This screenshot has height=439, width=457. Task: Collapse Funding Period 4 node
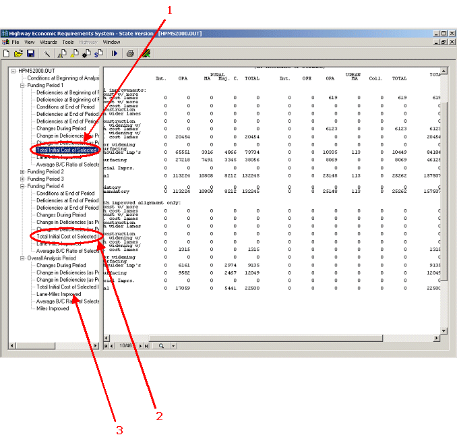22,186
